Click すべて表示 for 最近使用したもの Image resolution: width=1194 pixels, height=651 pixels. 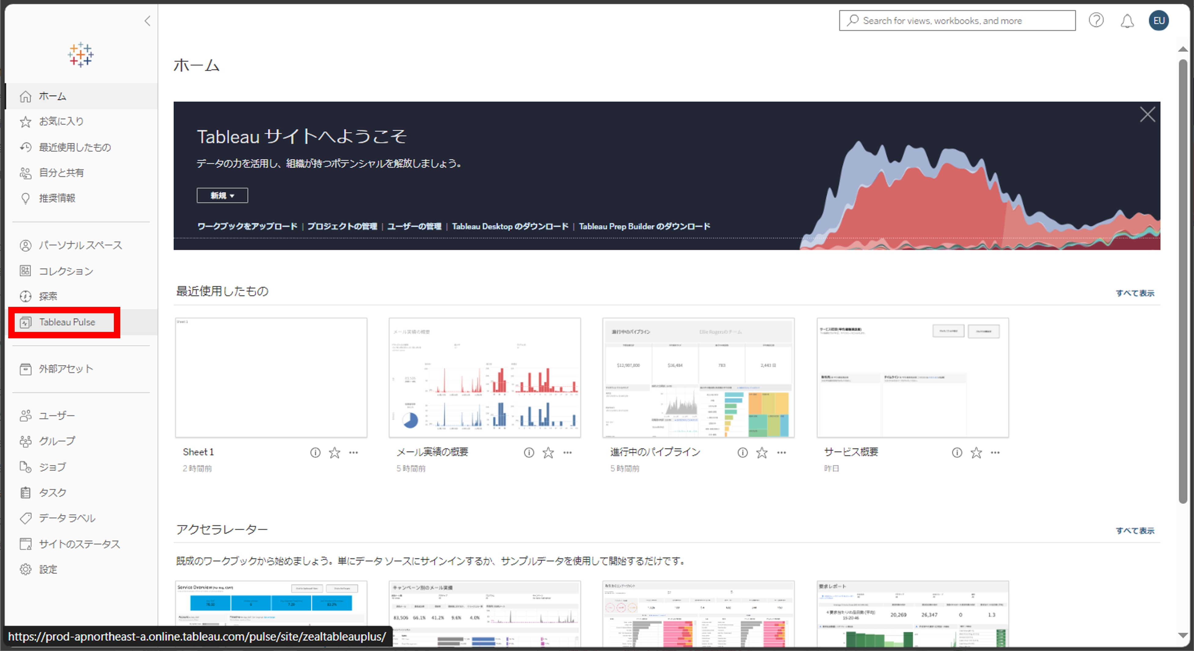pyautogui.click(x=1135, y=293)
